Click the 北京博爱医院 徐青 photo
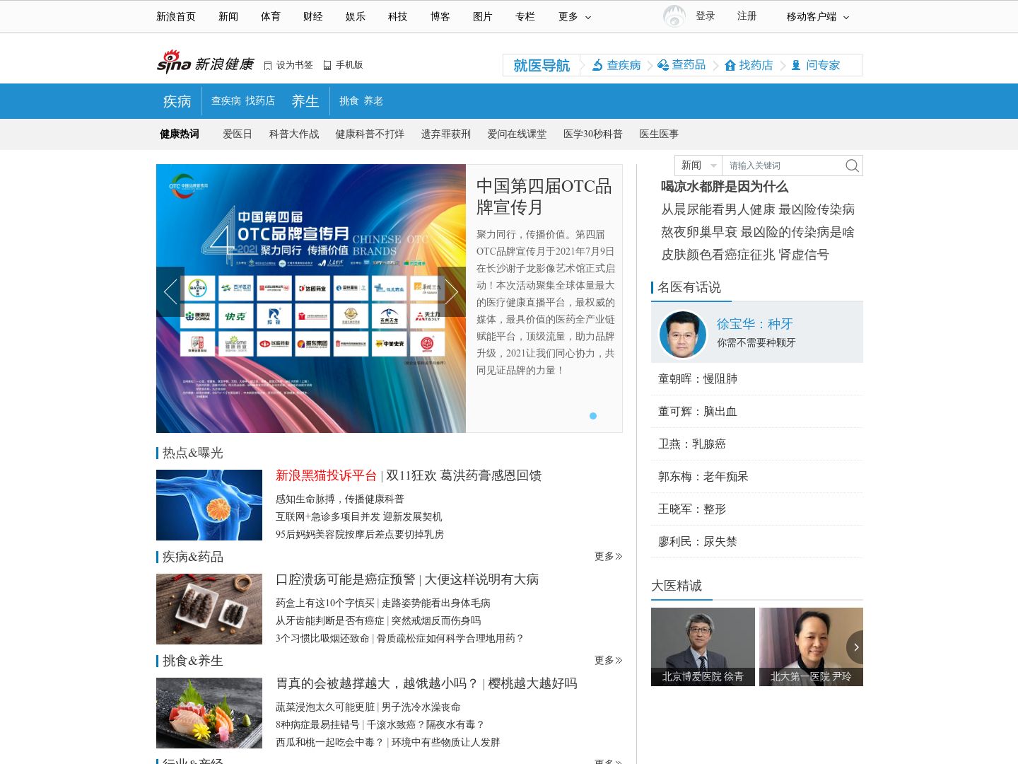The height and width of the screenshot is (764, 1018). [703, 647]
